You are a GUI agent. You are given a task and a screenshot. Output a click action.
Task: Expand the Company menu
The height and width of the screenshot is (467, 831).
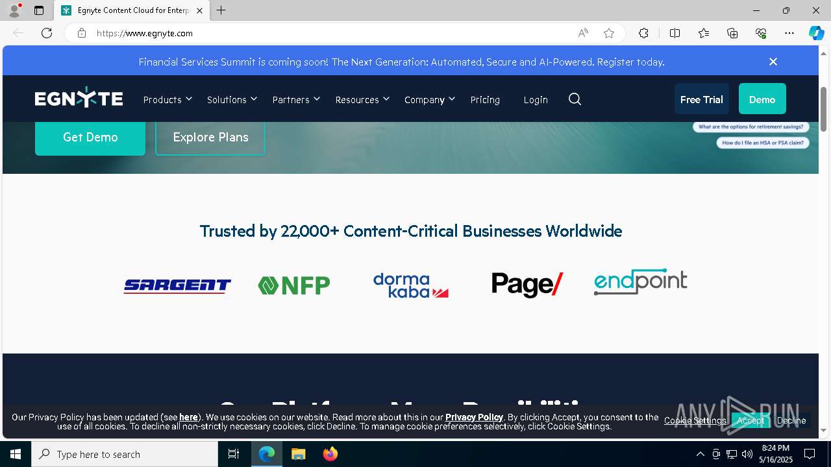click(x=430, y=99)
